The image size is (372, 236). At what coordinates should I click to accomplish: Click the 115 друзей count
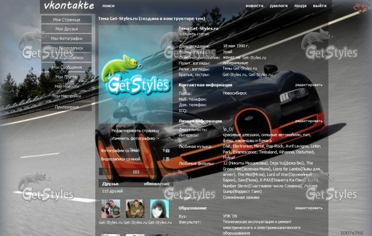click(x=113, y=191)
